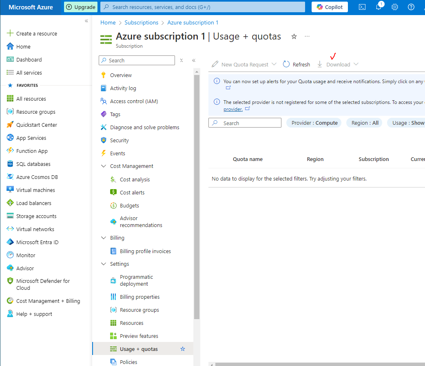
Task: Open help question mark icon
Action: [411, 7]
